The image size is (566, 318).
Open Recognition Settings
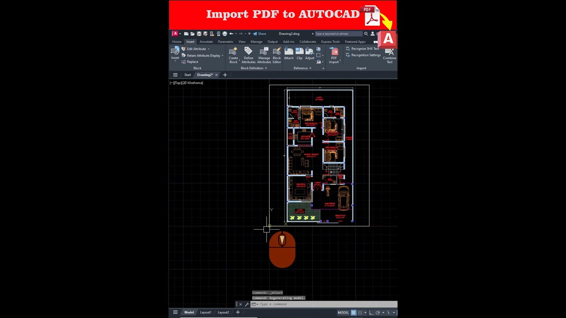363,55
